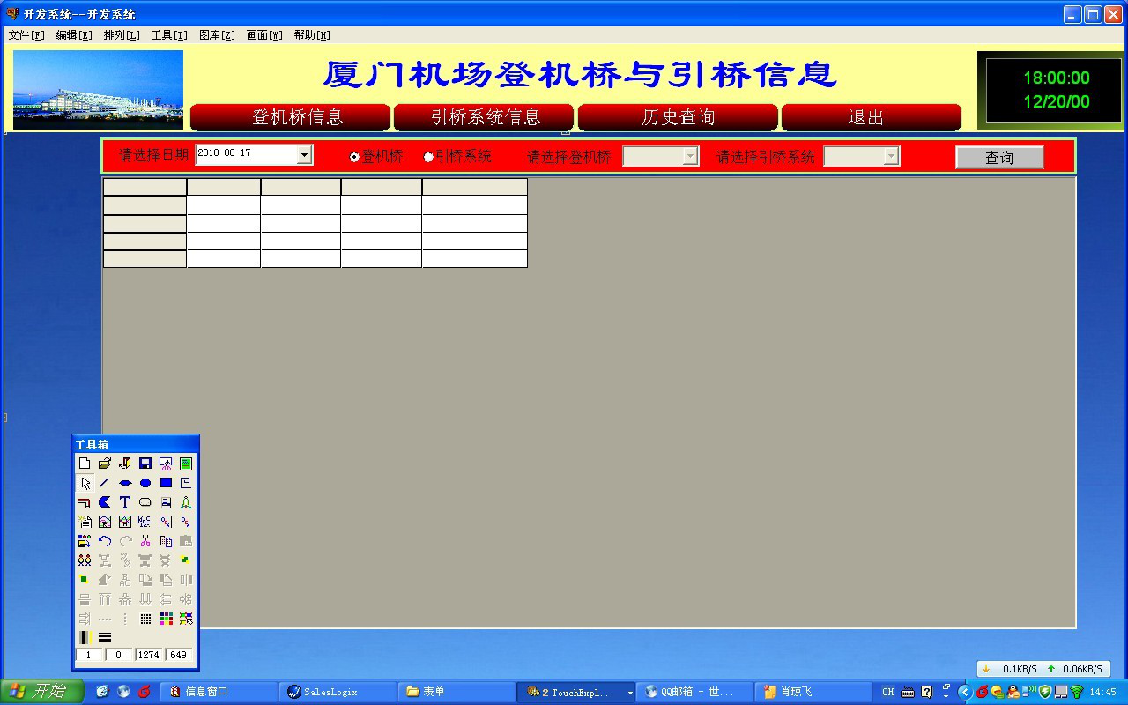
Task: Select the Line drawing tool
Action: [x=105, y=482]
